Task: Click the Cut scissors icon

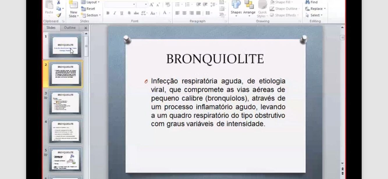Action: [58, 2]
